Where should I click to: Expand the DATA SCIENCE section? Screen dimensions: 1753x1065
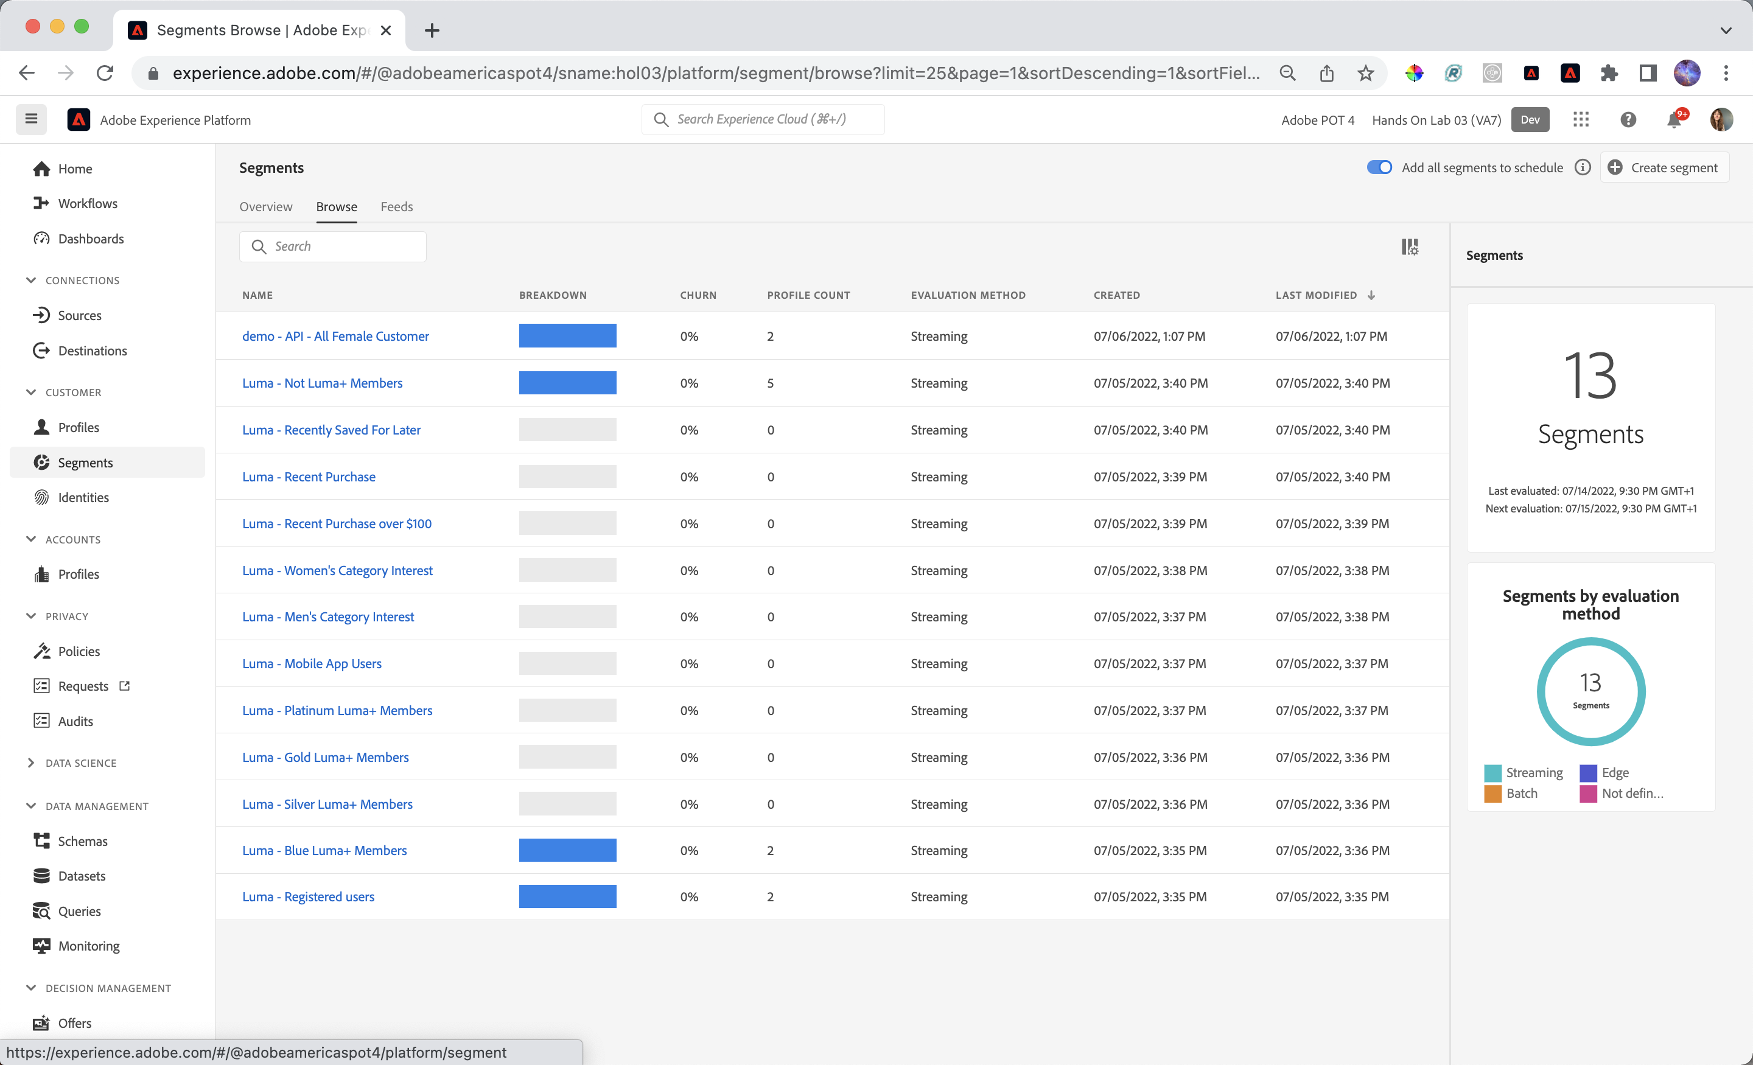(x=31, y=763)
